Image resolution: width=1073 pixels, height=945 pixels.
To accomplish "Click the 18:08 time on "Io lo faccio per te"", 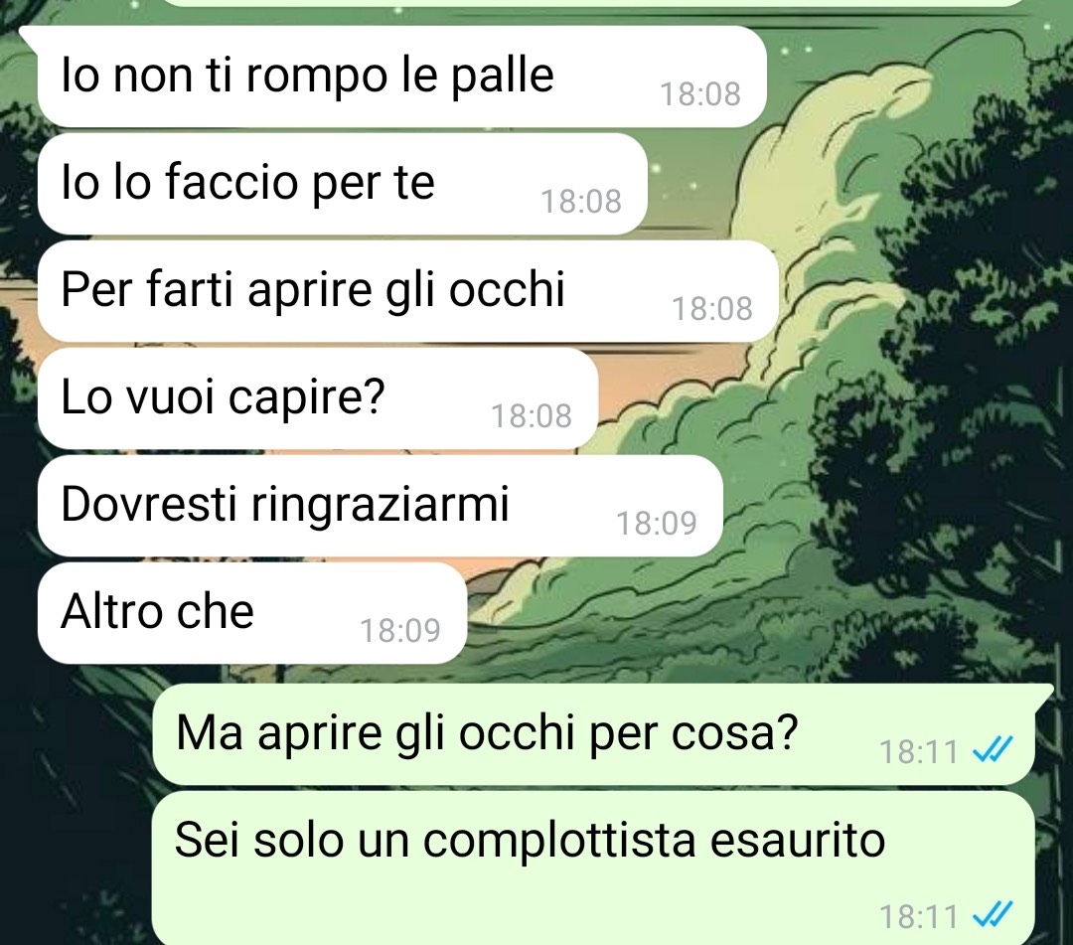I will coord(581,202).
